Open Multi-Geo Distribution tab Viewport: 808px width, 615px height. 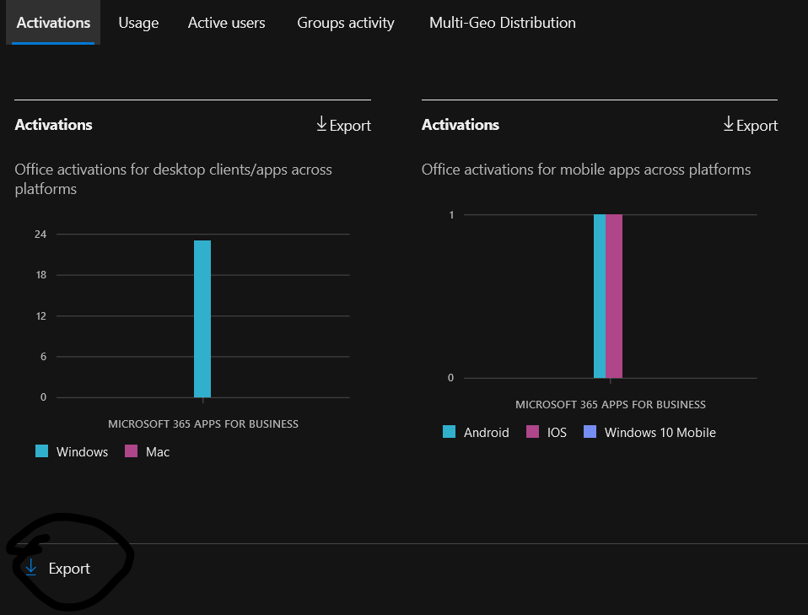click(x=503, y=23)
